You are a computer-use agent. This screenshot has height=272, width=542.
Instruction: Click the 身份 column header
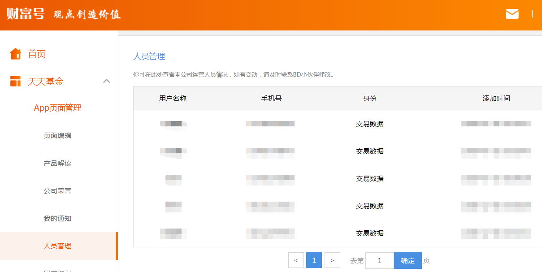coord(370,99)
